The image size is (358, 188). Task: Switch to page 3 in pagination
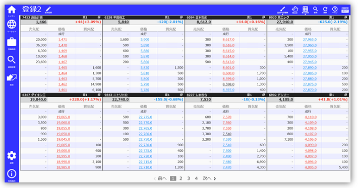click(x=189, y=178)
